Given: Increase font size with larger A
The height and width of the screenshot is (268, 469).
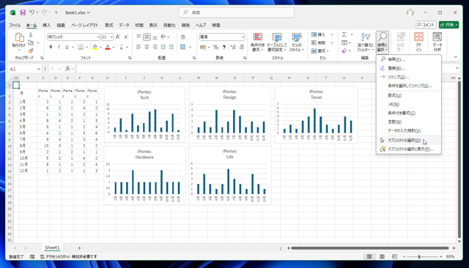Looking at the screenshot, I should (118, 37).
